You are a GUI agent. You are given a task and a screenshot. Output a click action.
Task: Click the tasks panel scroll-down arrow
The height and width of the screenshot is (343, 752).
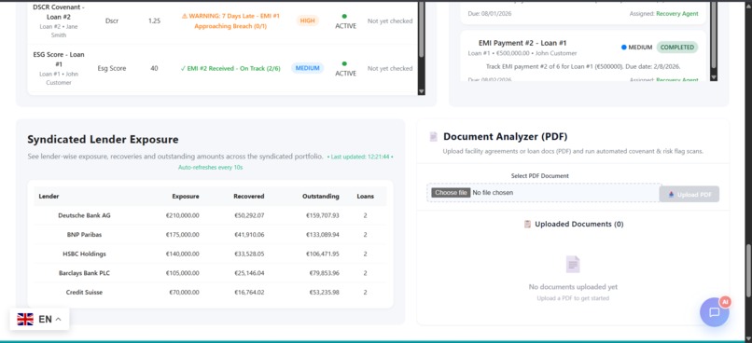point(714,77)
